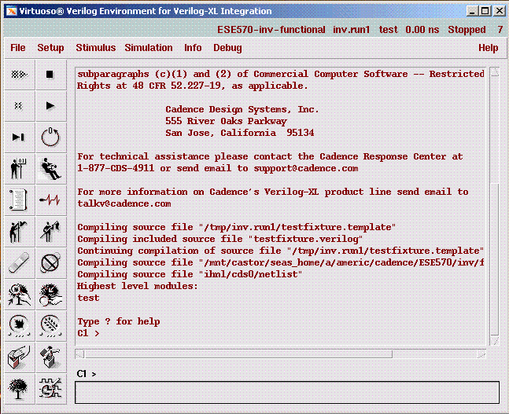This screenshot has height=414, width=509.
Task: Click the "Highest level modules:" line
Action: 138,286
